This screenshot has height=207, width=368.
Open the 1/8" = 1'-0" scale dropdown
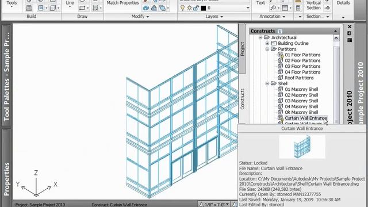(227, 205)
